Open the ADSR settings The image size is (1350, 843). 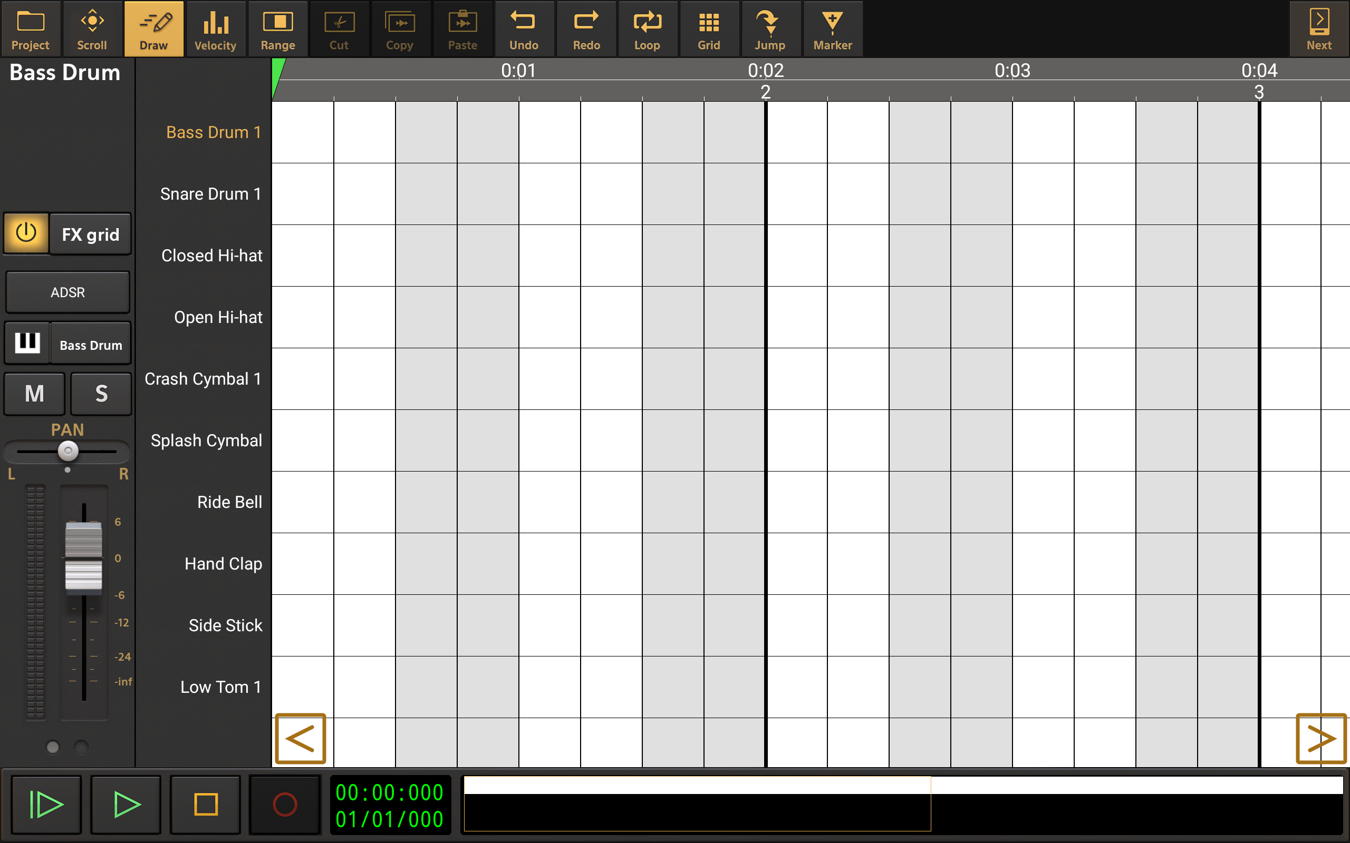tap(67, 292)
